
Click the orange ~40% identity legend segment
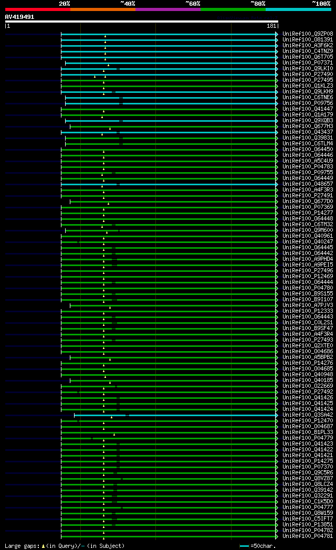(103, 9)
